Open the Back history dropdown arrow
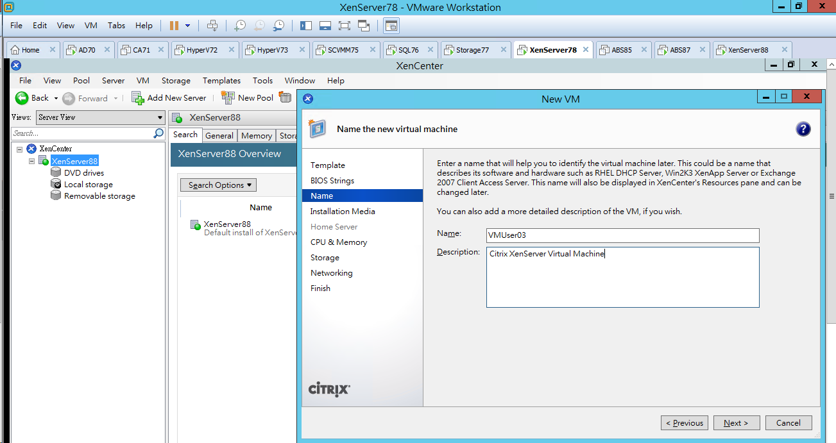The width and height of the screenshot is (836, 443). (x=56, y=98)
